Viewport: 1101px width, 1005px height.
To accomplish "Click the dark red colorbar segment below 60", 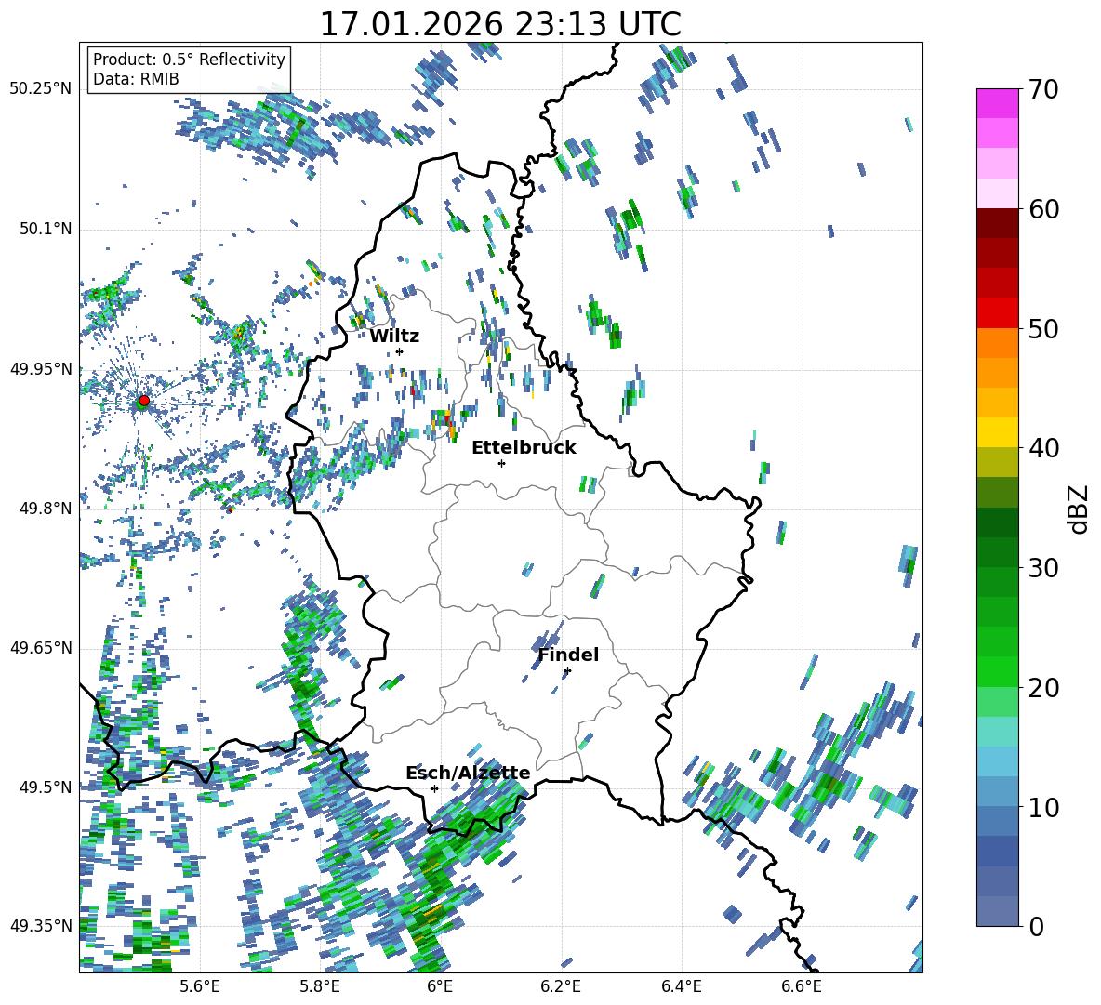I will (997, 222).
